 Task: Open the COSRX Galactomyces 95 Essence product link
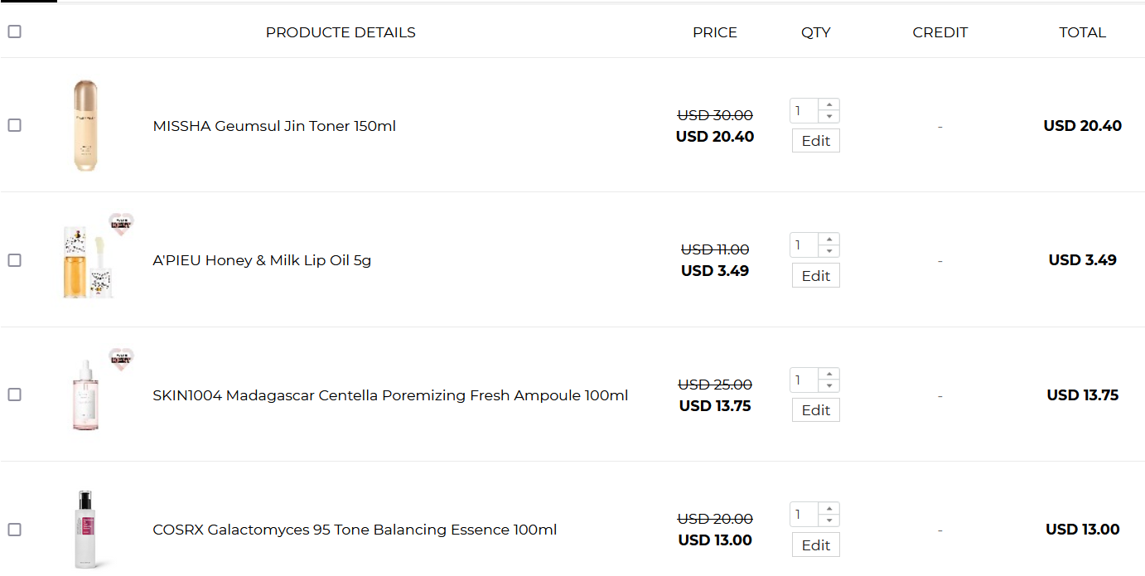(355, 530)
